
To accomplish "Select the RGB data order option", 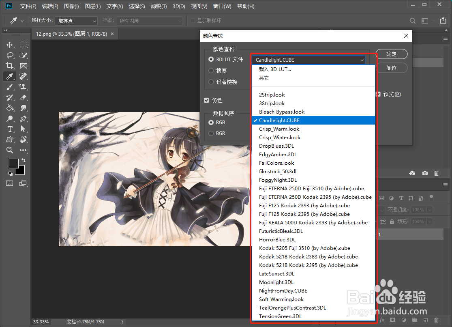I will point(211,123).
